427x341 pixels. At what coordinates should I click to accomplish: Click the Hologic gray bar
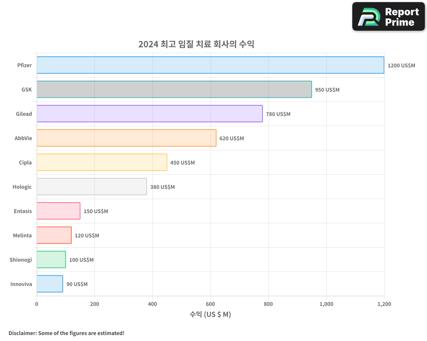click(92, 187)
